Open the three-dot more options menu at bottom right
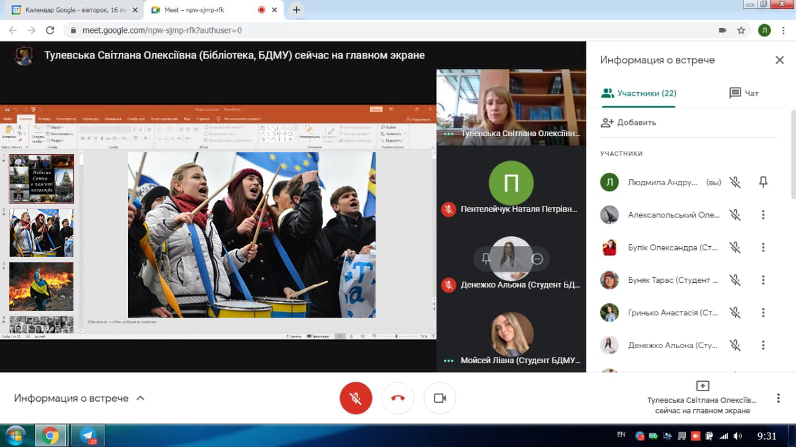This screenshot has width=796, height=447. tap(778, 398)
